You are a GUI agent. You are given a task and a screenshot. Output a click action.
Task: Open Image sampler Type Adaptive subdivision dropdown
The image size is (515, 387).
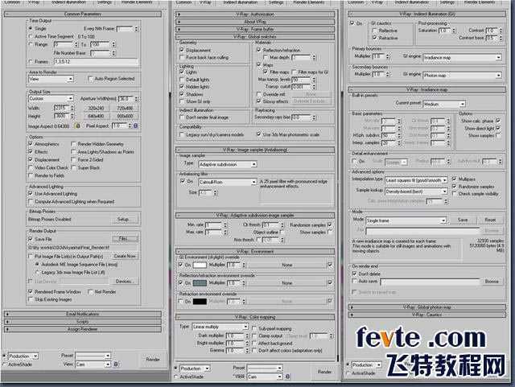click(228, 164)
